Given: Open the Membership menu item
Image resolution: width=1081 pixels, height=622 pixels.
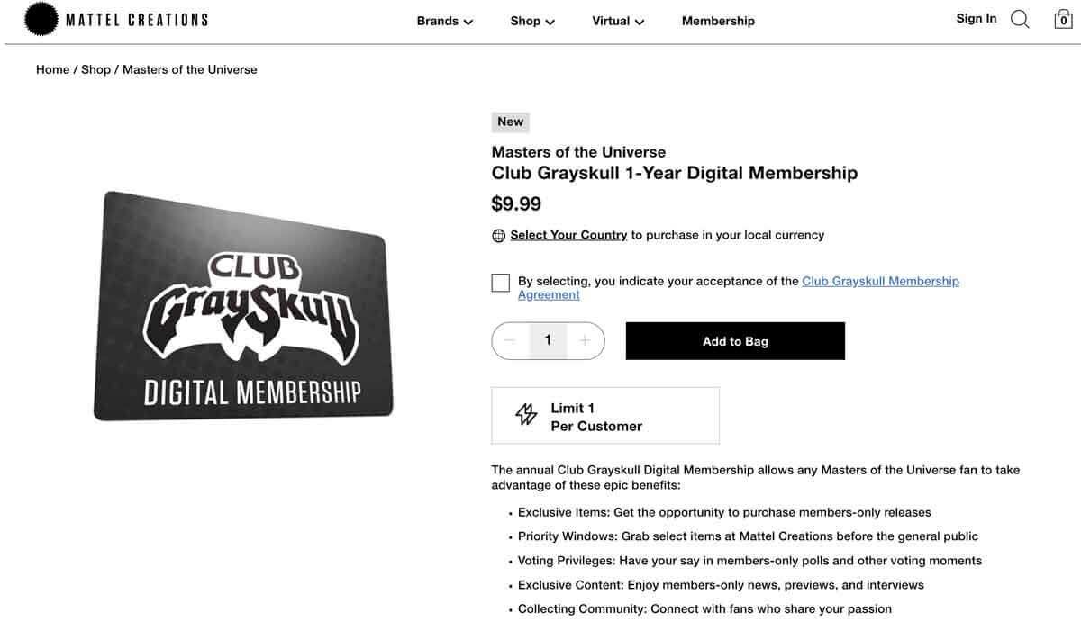Looking at the screenshot, I should [718, 21].
